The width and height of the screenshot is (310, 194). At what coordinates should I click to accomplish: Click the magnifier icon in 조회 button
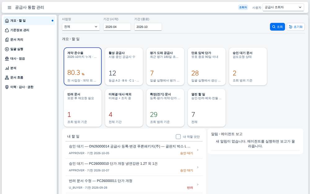click(x=274, y=27)
